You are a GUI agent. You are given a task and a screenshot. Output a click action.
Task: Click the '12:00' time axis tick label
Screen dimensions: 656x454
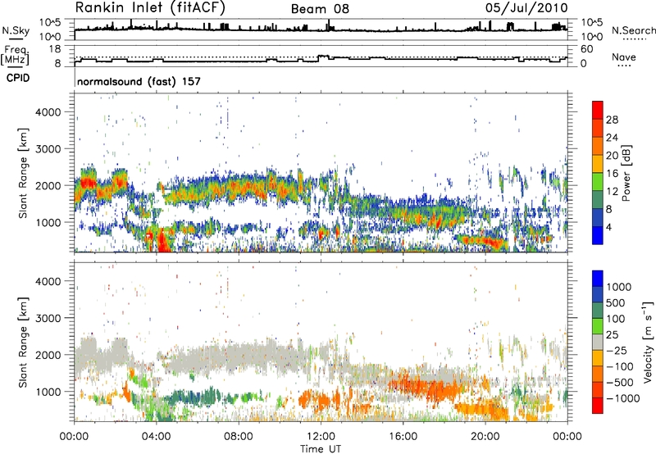click(x=321, y=437)
